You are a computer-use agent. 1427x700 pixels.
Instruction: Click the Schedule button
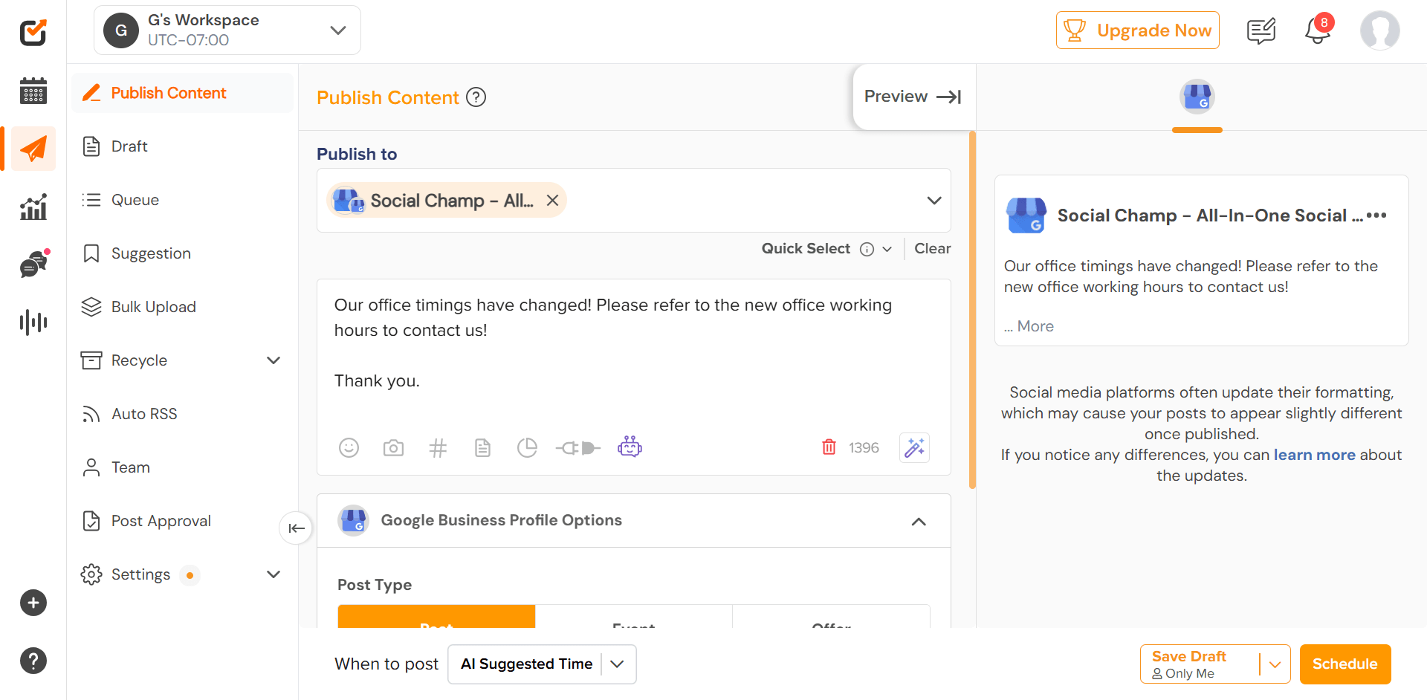[x=1345, y=664]
